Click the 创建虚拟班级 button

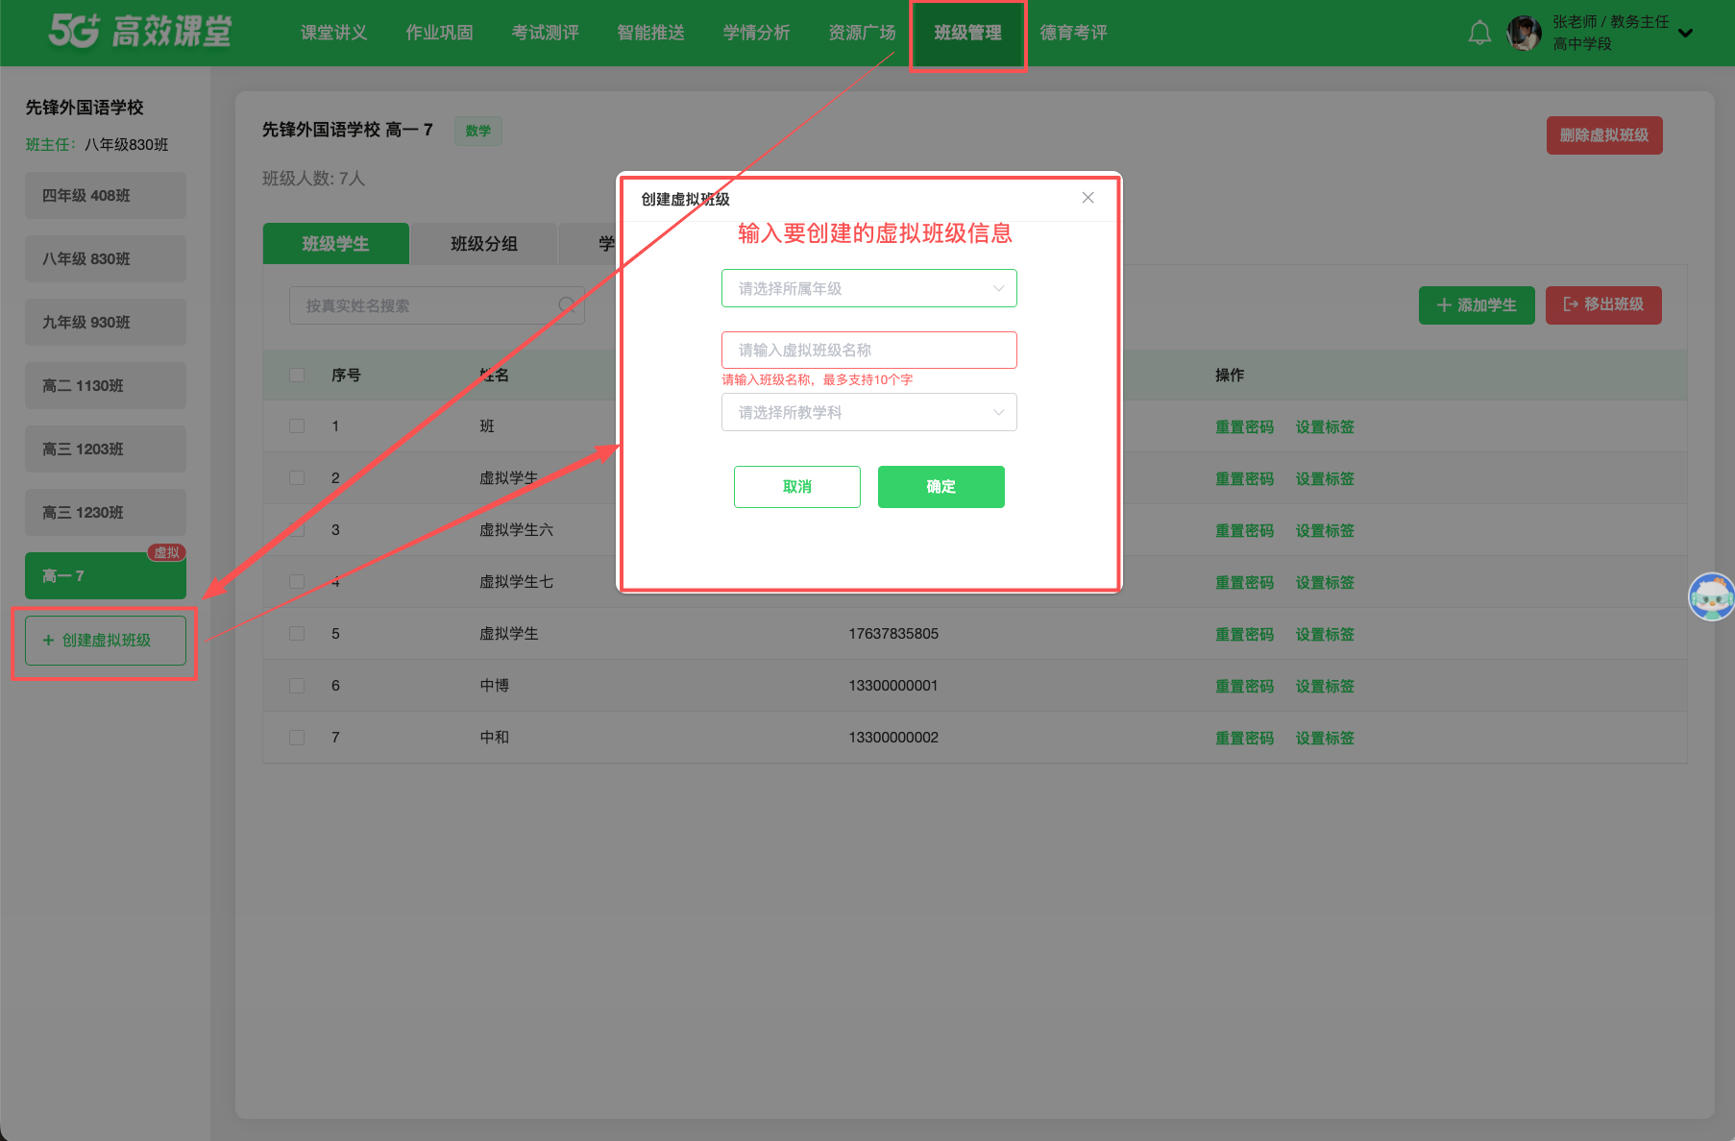(x=106, y=641)
